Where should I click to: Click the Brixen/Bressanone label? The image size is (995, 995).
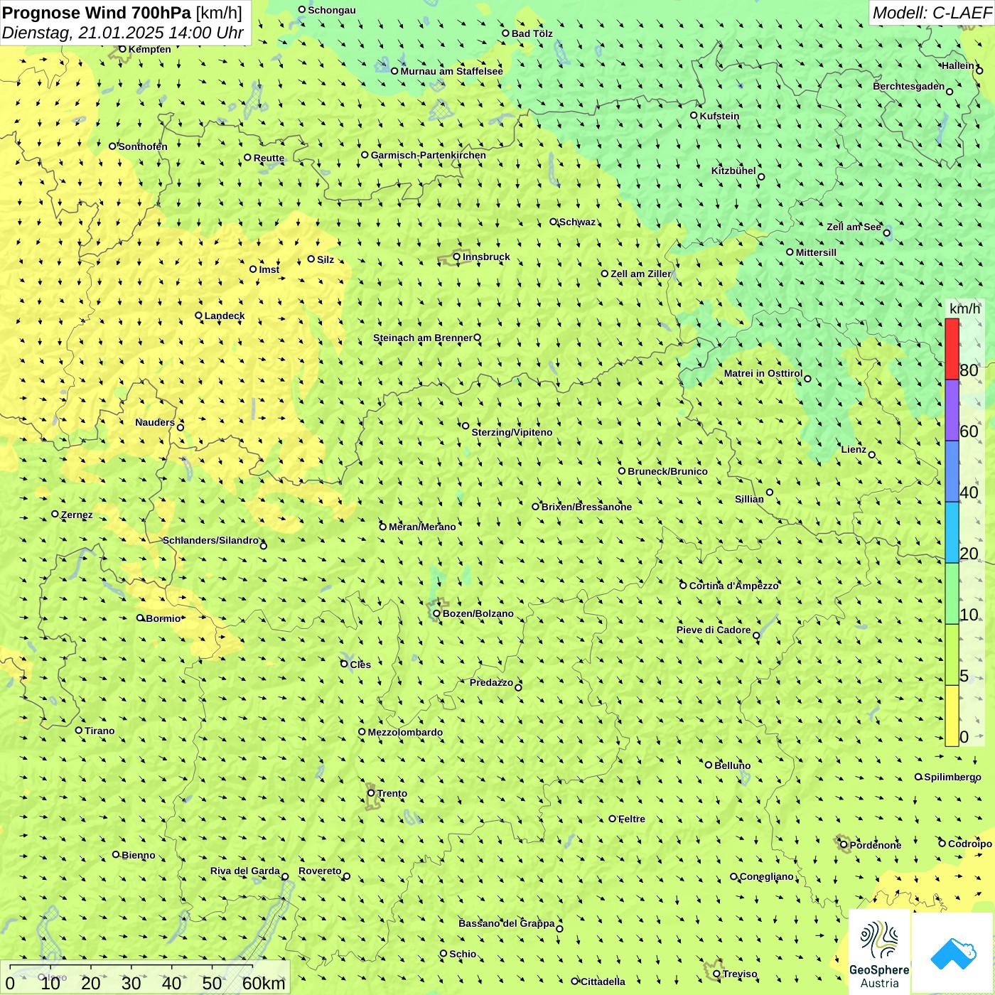click(x=586, y=507)
